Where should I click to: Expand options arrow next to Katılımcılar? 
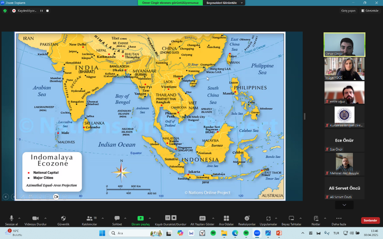102,218
